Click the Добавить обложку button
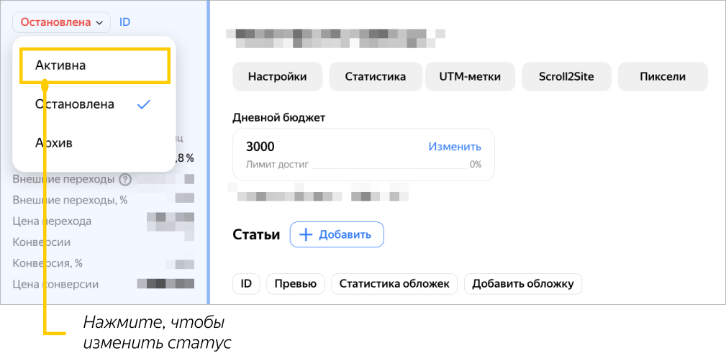This screenshot has height=353, width=726. 522,284
